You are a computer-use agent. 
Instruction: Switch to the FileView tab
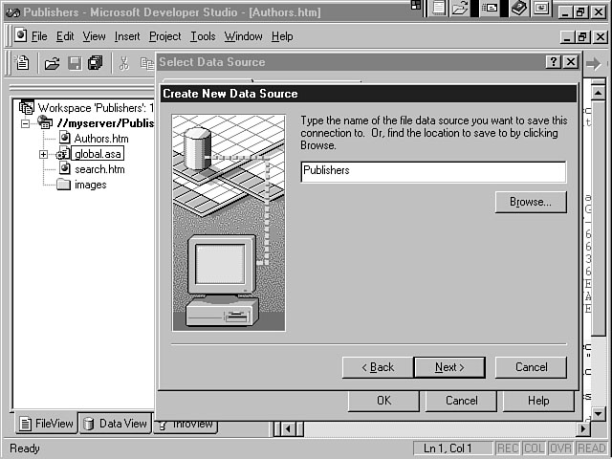tap(46, 424)
